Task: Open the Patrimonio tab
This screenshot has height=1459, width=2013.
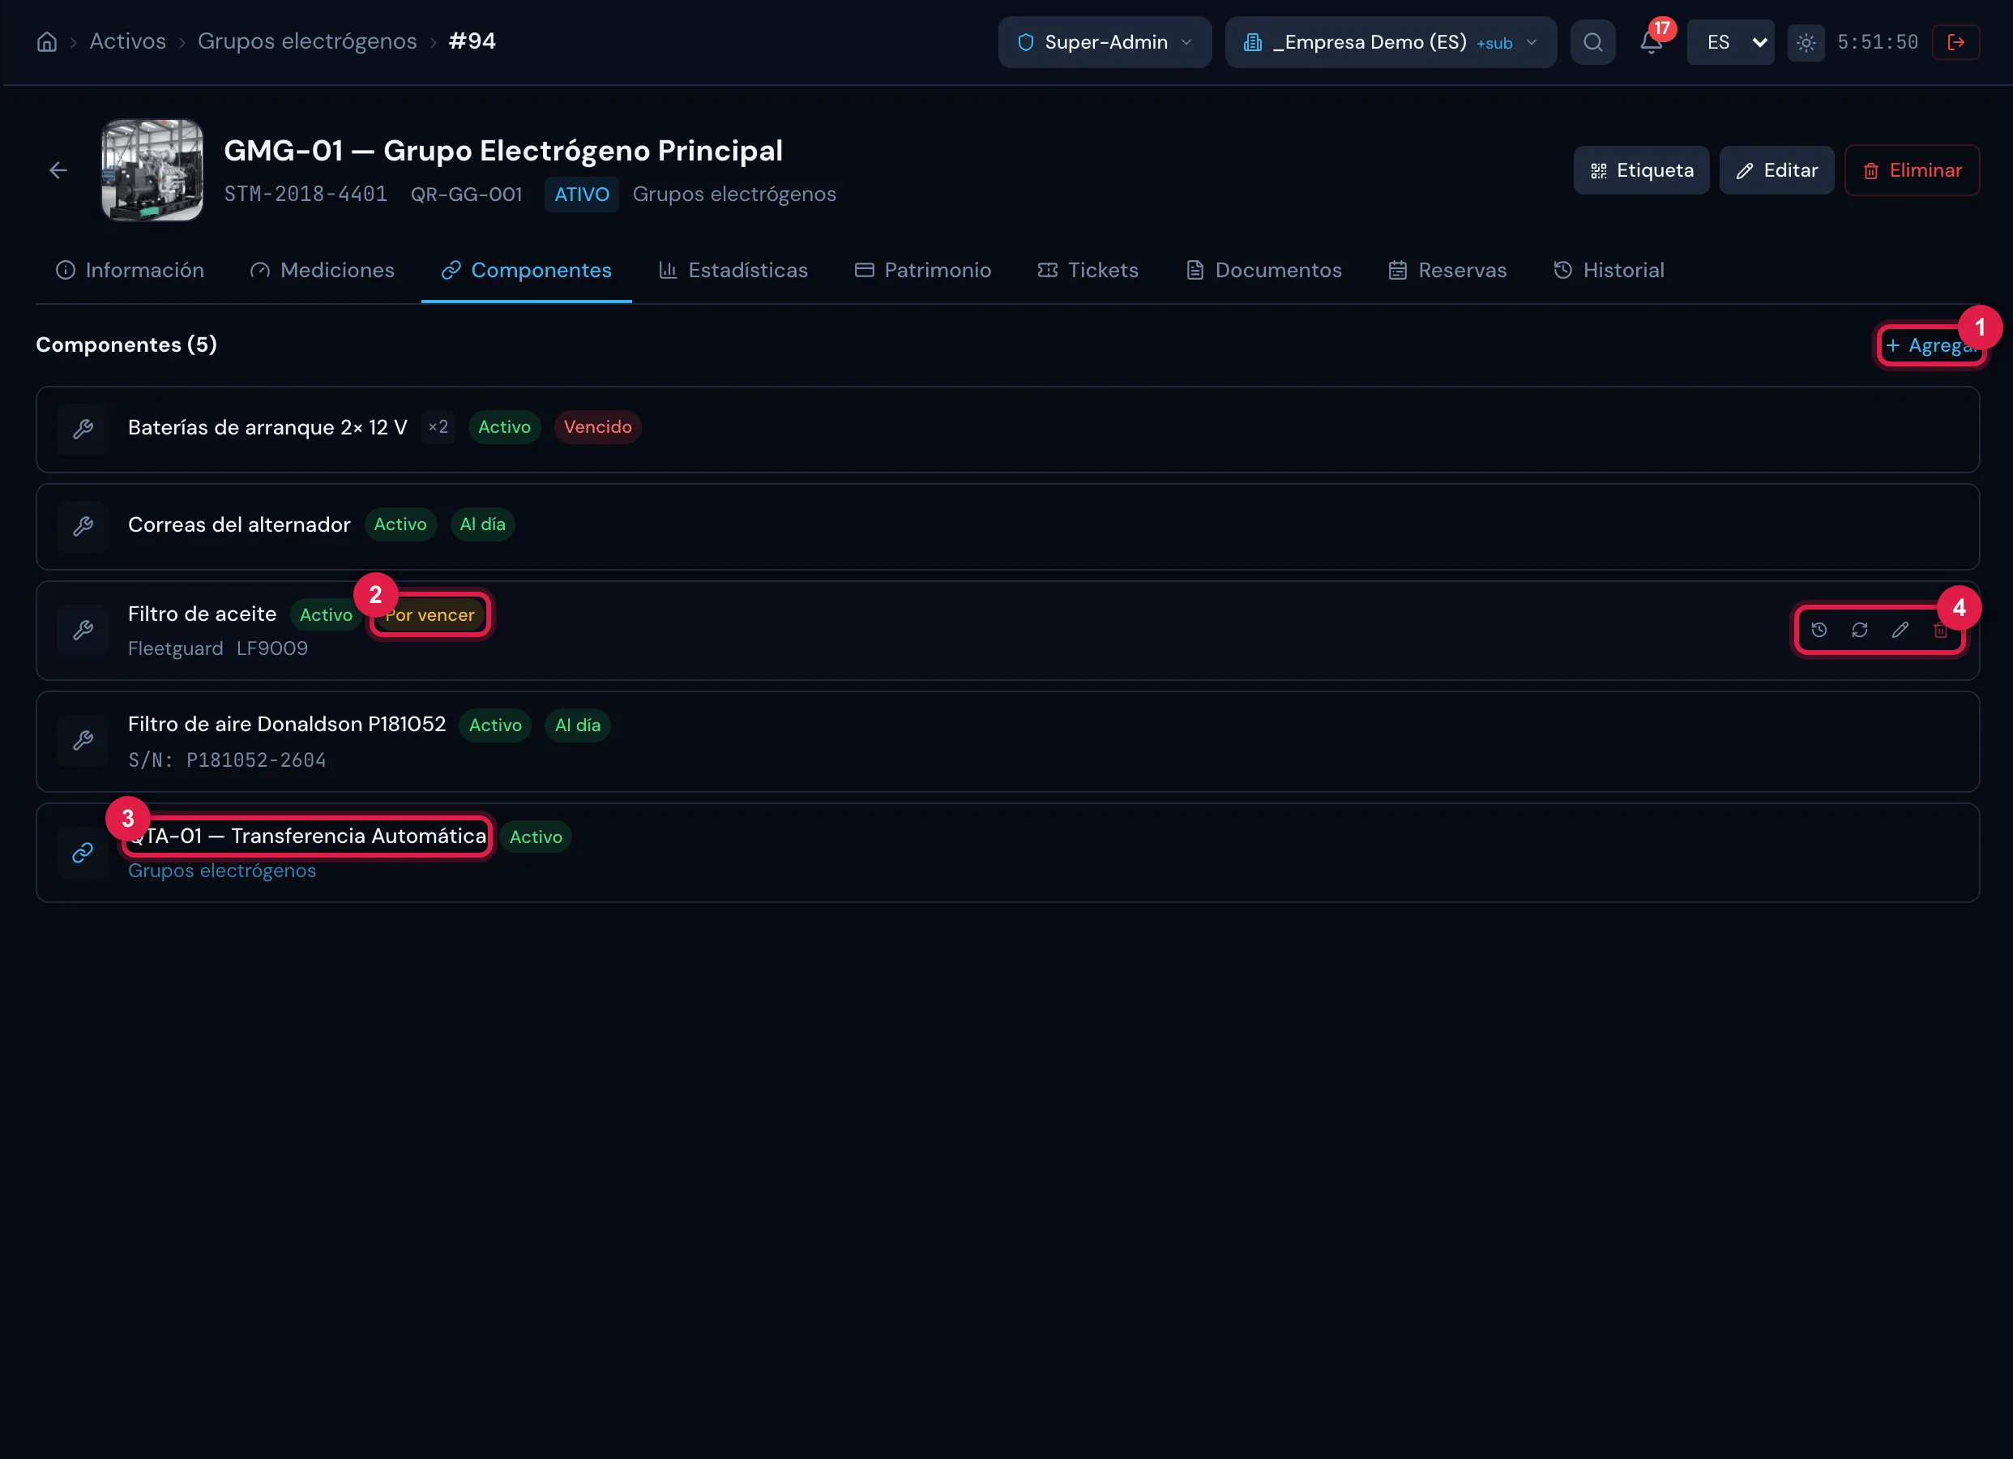Action: point(923,270)
